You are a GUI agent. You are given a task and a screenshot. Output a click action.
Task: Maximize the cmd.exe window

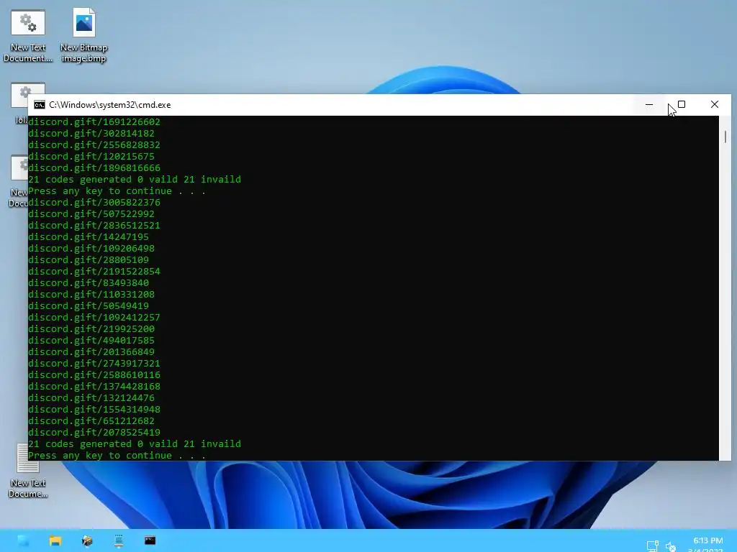[682, 105]
